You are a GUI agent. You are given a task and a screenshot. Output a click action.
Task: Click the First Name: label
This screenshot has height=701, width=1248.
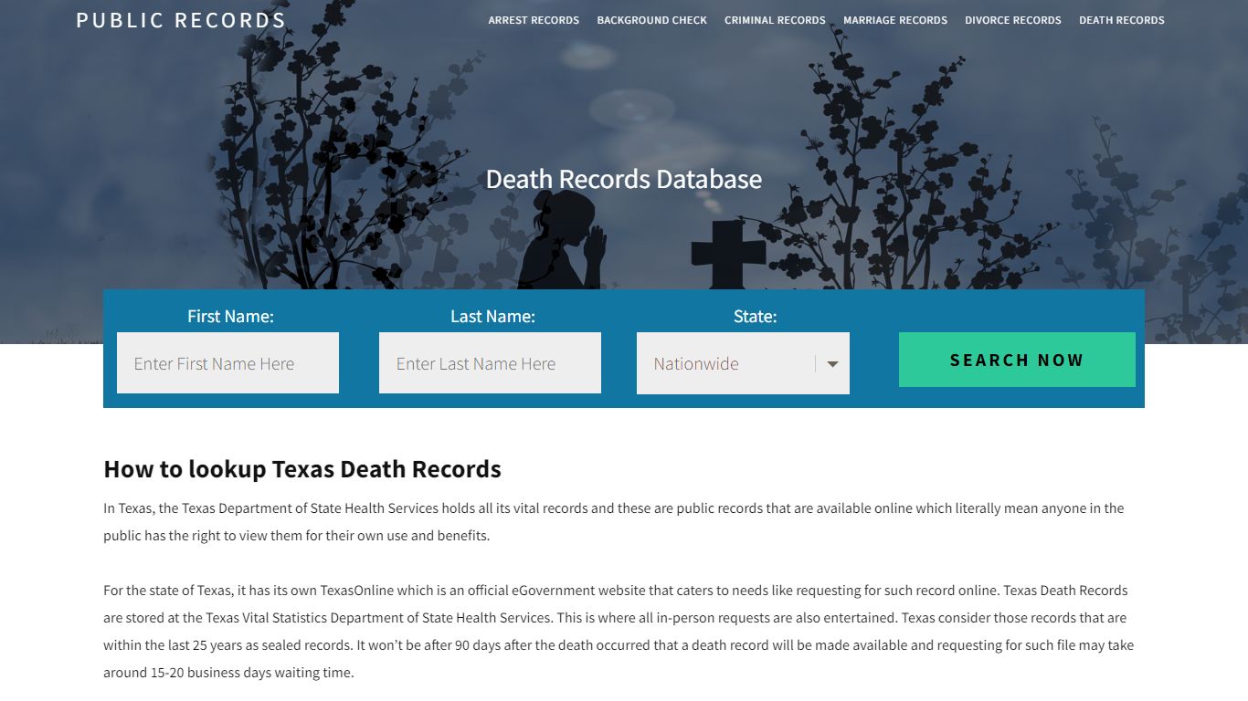(x=230, y=317)
